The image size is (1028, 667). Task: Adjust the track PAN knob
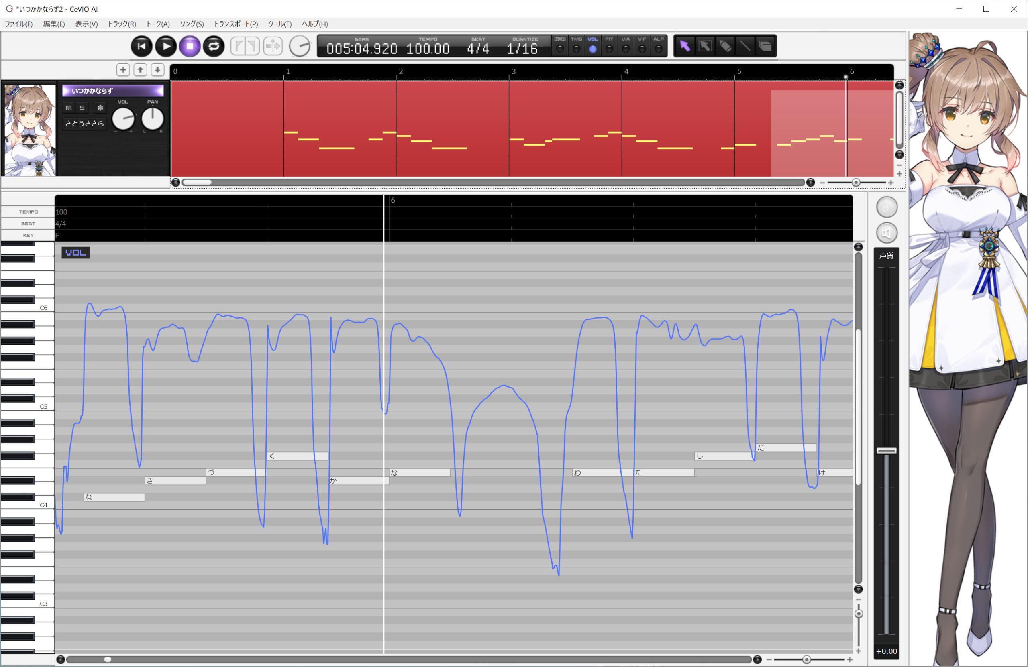pyautogui.click(x=153, y=118)
